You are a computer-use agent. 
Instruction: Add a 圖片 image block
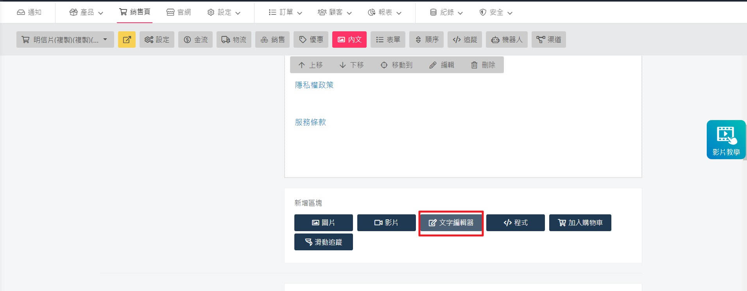tap(324, 223)
